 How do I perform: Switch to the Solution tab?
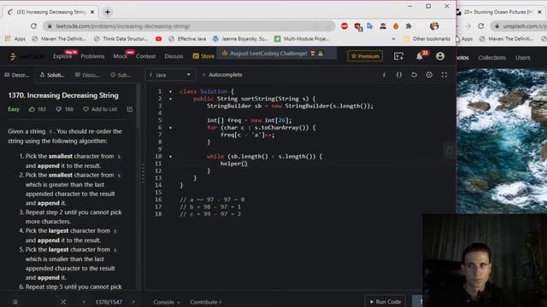pyautogui.click(x=52, y=75)
